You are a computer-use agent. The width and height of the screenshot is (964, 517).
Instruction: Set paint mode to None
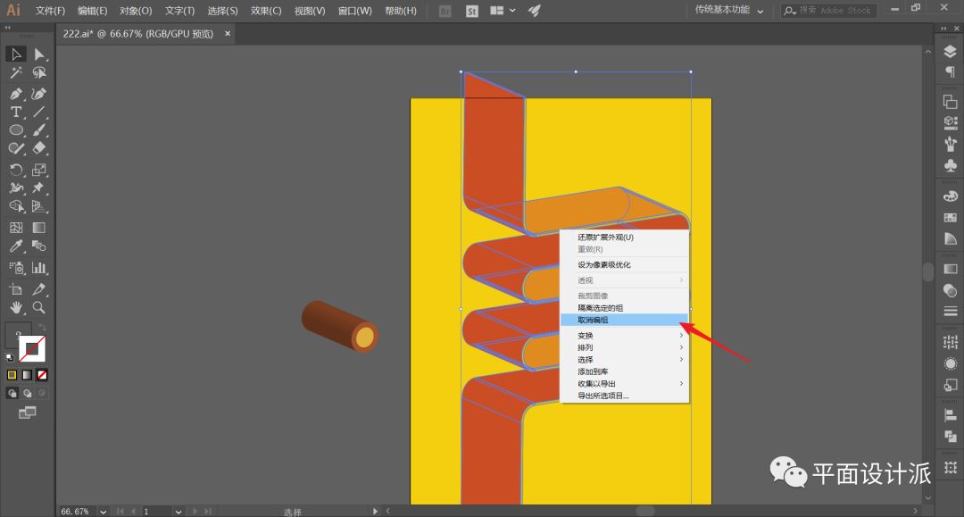click(42, 375)
